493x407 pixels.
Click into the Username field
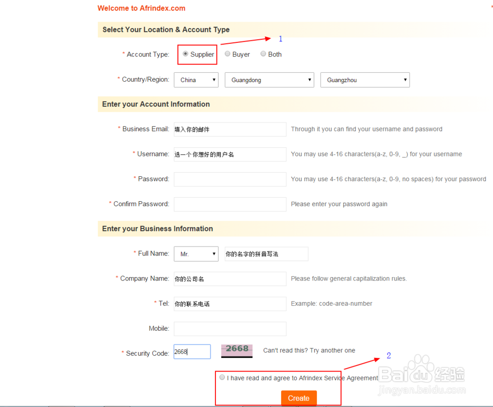tap(230, 155)
